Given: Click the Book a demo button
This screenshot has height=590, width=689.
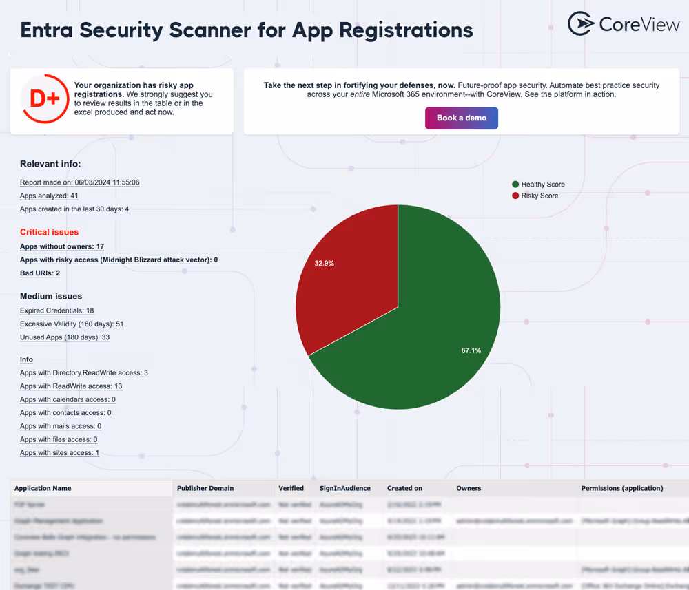Looking at the screenshot, I should [x=462, y=118].
